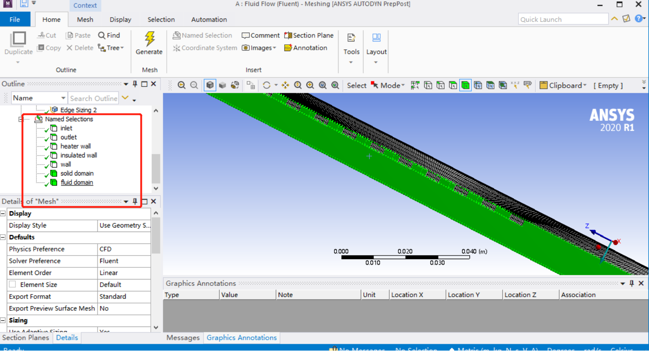
Task: Switch to the Selection ribbon tab
Action: pyautogui.click(x=161, y=19)
